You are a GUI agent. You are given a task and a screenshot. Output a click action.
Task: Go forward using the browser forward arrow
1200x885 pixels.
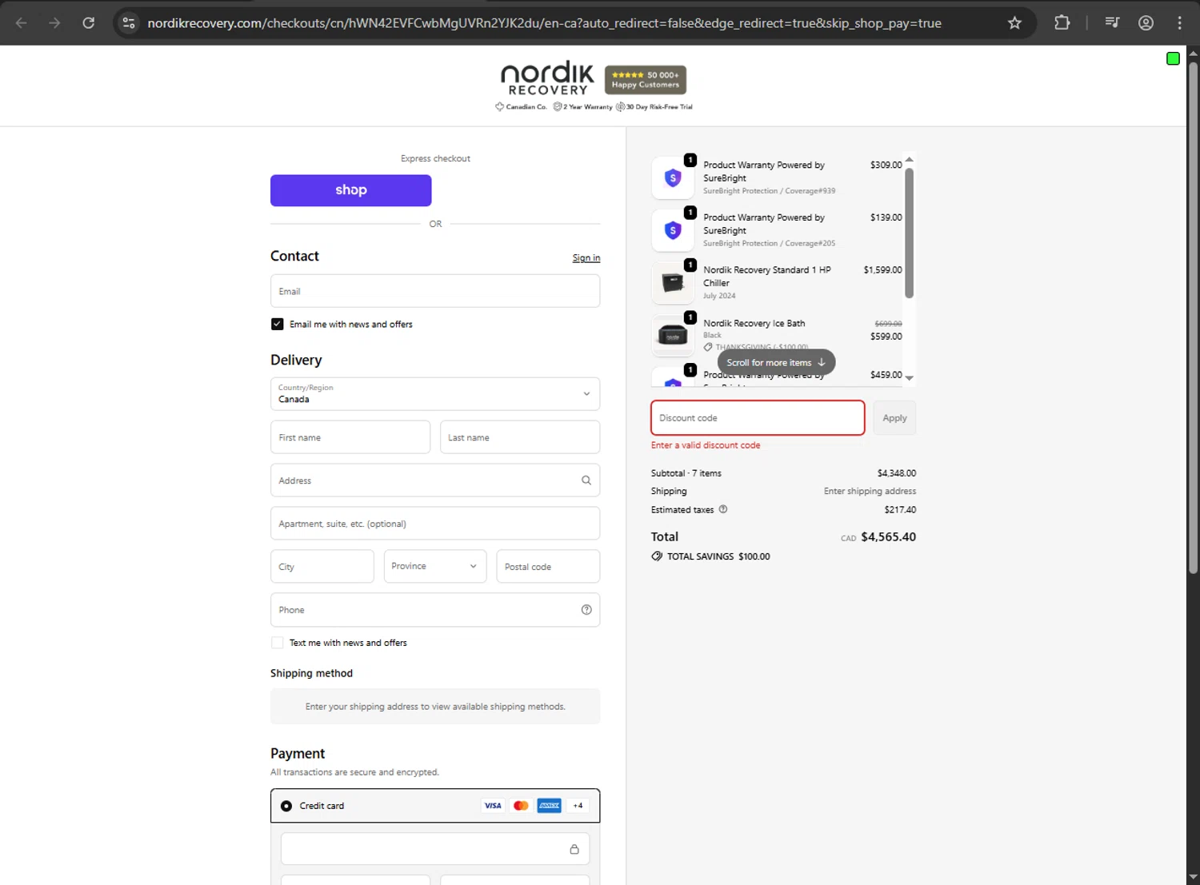(x=54, y=23)
